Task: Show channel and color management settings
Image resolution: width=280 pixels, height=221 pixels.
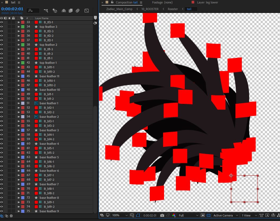Action: click(x=174, y=215)
